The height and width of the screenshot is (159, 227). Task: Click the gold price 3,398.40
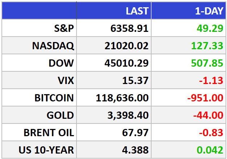[128, 115]
